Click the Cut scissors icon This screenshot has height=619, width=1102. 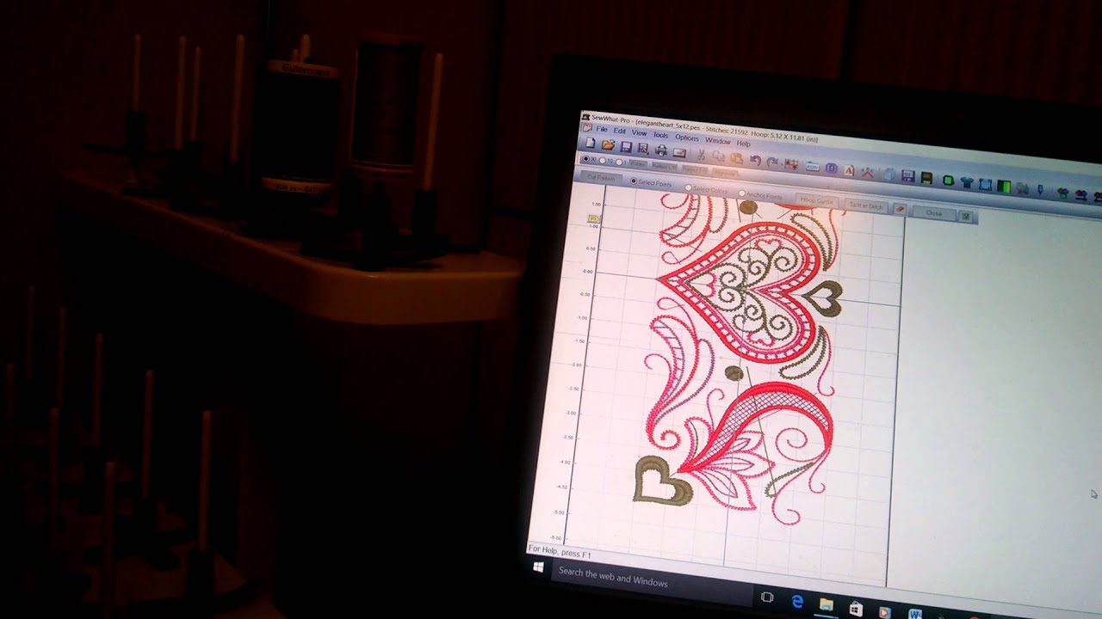(701, 154)
